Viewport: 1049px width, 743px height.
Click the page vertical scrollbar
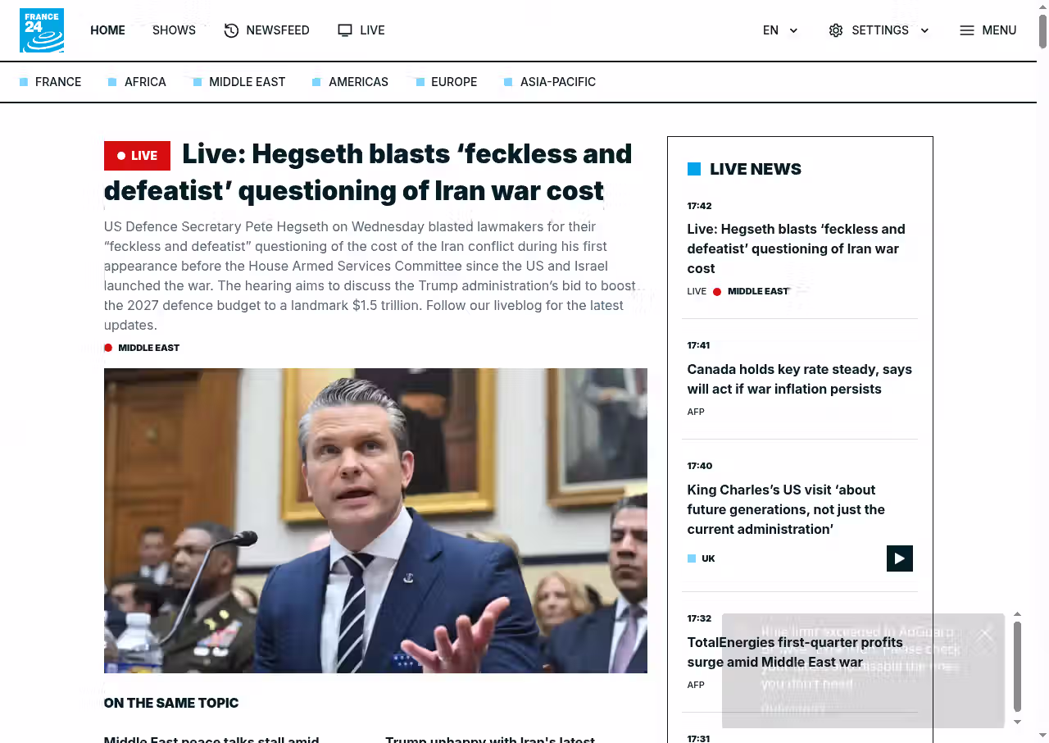click(1042, 33)
